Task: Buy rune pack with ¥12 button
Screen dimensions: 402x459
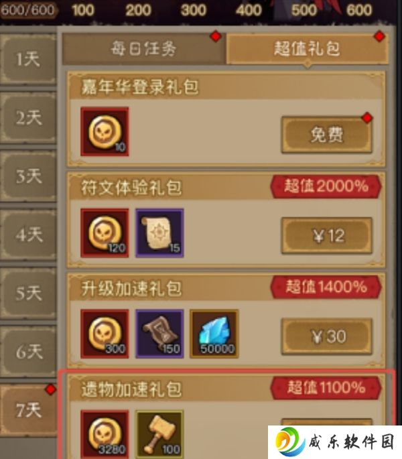Action: [327, 236]
